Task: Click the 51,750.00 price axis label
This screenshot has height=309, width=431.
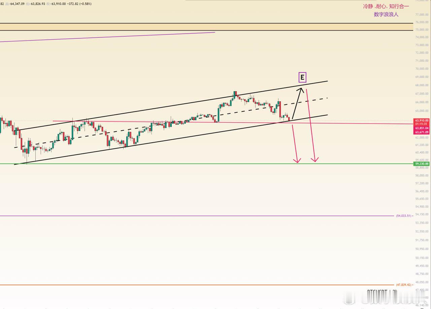Action: tap(422, 240)
